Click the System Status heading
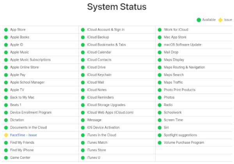Image resolution: width=234 pixels, height=164 pixels. click(x=117, y=7)
